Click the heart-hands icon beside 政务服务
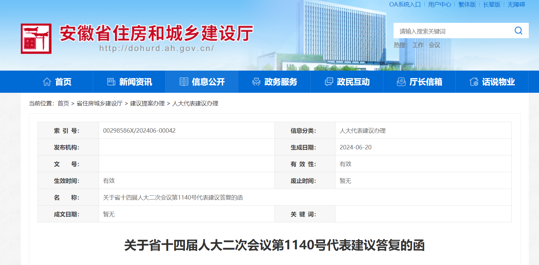Viewport: 539px width, 265px height. [x=256, y=82]
